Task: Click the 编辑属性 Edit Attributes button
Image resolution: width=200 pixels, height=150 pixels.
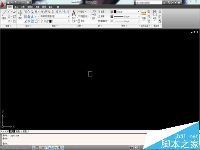Action: pos(104,21)
